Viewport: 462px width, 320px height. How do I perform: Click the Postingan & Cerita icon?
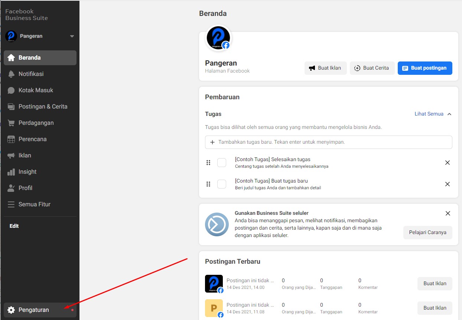pyautogui.click(x=11, y=107)
